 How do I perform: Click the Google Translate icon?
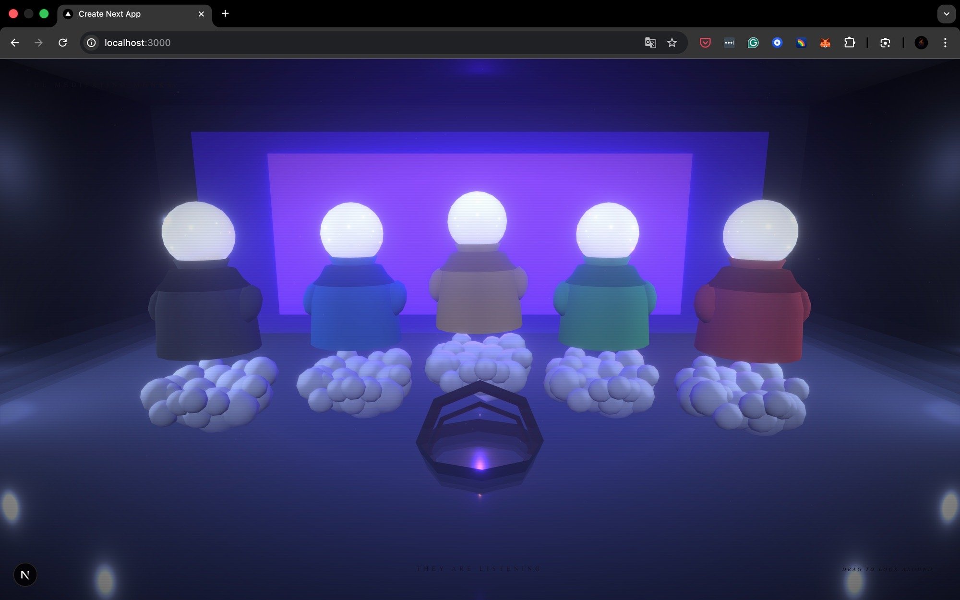[650, 43]
